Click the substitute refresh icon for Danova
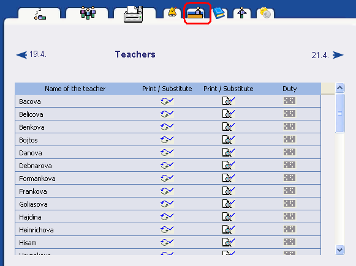The image size is (356, 266). (x=167, y=152)
